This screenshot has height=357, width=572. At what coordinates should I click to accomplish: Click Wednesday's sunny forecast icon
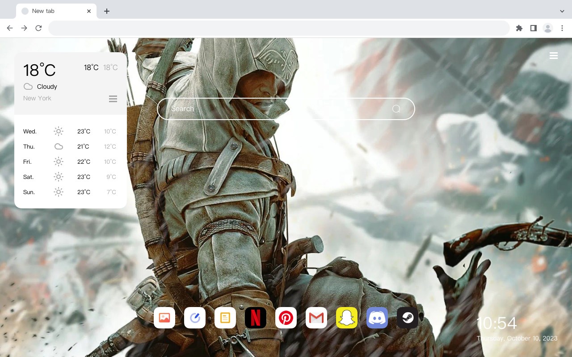(x=59, y=131)
